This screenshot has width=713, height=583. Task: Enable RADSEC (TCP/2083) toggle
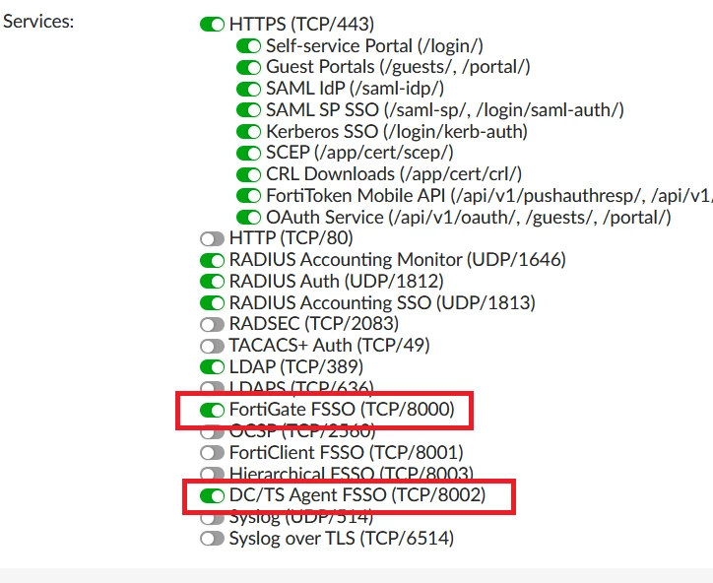coord(212,324)
